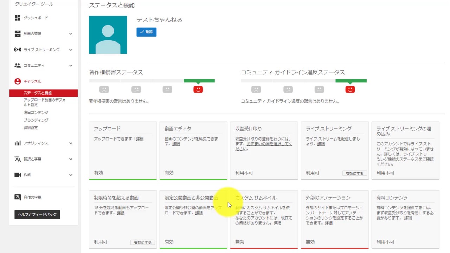Open ブランディング submenu item

tap(36, 120)
